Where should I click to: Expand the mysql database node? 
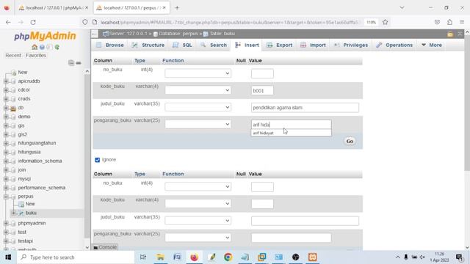click(6, 179)
